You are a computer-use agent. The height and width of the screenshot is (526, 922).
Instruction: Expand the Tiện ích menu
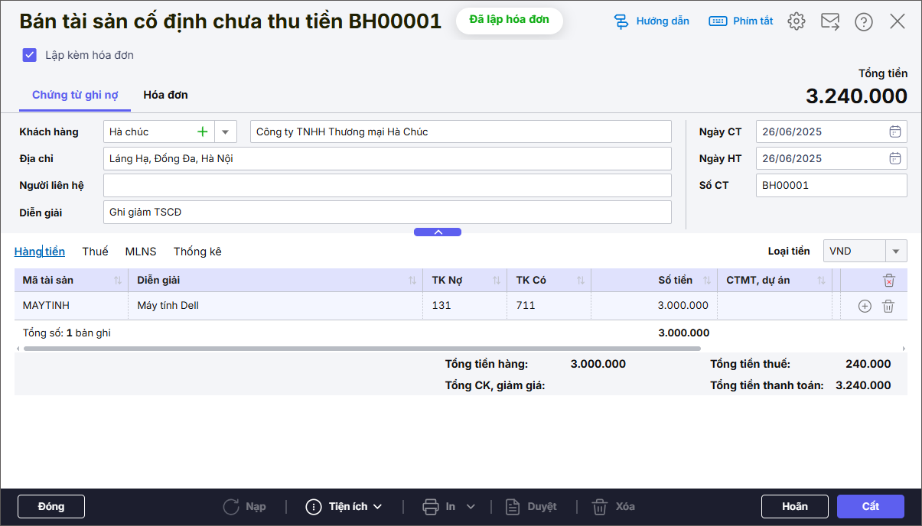[x=344, y=506]
